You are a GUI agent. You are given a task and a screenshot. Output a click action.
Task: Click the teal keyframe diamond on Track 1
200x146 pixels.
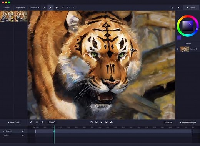pos(54,131)
